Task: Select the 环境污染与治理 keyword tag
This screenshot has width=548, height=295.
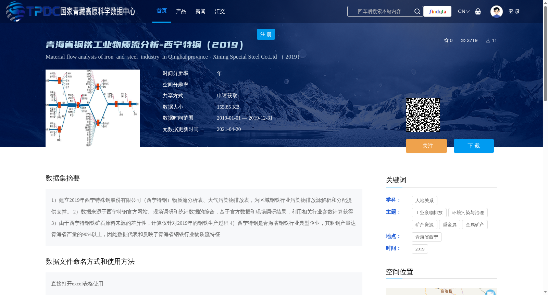Action: tap(468, 212)
